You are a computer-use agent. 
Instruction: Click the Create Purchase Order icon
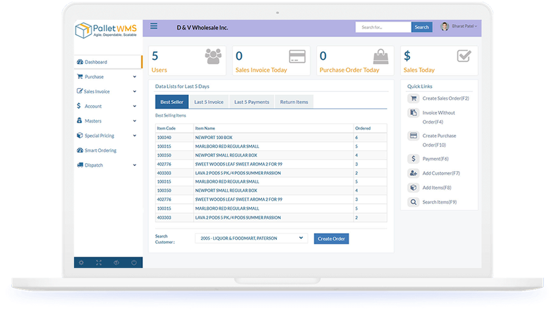413,136
